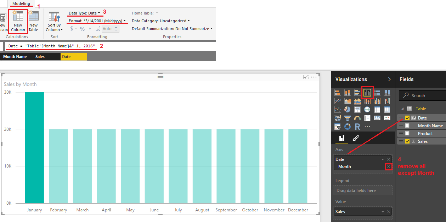The height and width of the screenshot is (222, 446).
Task: Open the Format date dropdown
Action: point(97,21)
